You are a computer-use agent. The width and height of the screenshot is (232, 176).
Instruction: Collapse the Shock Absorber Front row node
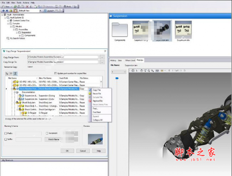[x=12, y=89]
